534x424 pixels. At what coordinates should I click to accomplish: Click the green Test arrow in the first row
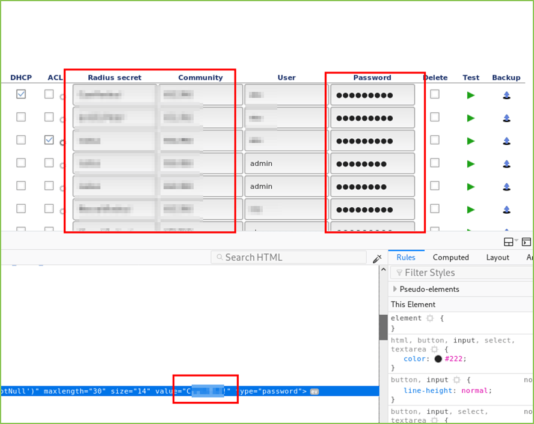[471, 95]
